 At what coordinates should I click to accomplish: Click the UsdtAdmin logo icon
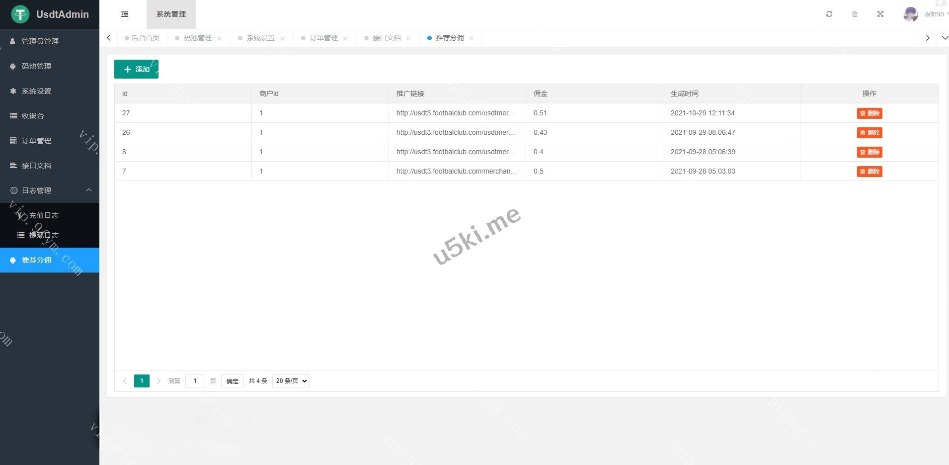20,14
